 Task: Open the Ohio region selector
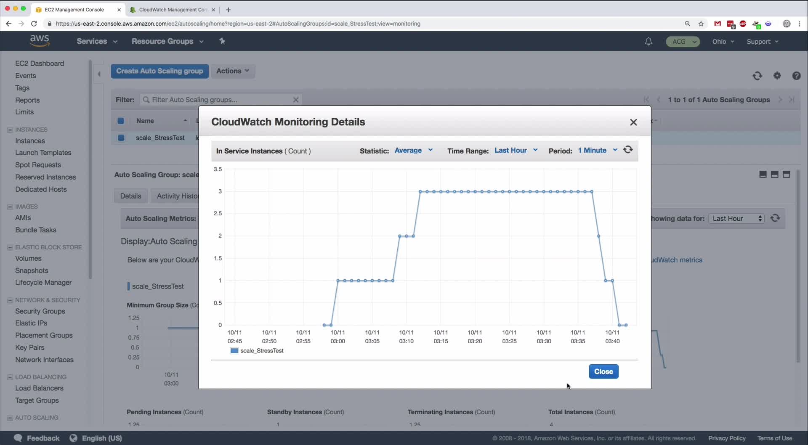[x=723, y=41]
